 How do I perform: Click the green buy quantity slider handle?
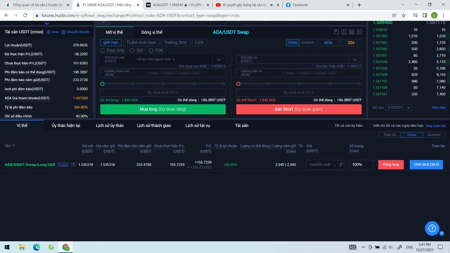pos(102,84)
